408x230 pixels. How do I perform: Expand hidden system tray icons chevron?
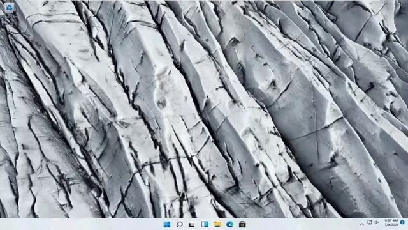click(x=361, y=224)
